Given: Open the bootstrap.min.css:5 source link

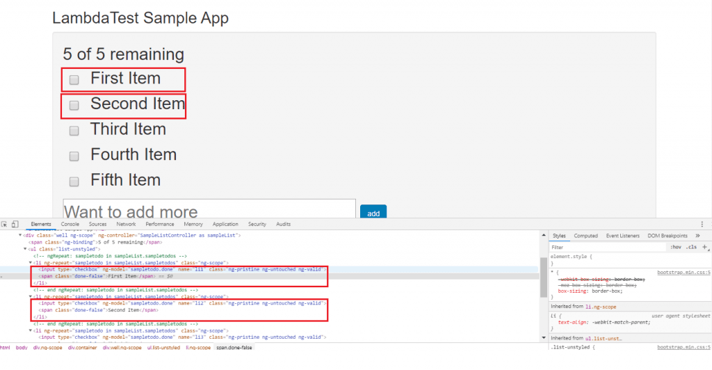Looking at the screenshot, I should coord(683,272).
